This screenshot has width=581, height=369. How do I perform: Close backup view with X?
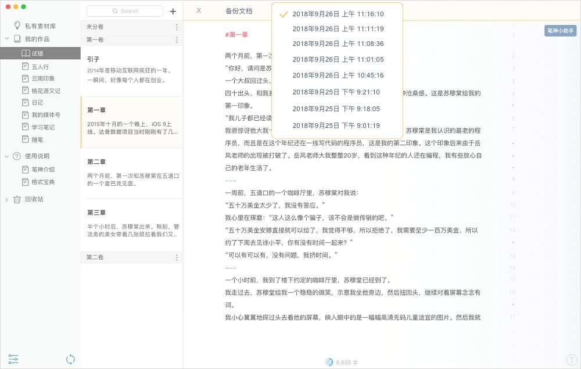click(x=199, y=11)
